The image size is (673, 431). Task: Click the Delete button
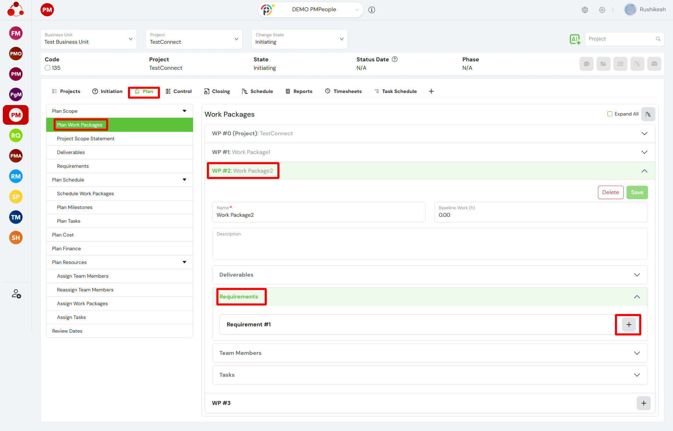(610, 192)
